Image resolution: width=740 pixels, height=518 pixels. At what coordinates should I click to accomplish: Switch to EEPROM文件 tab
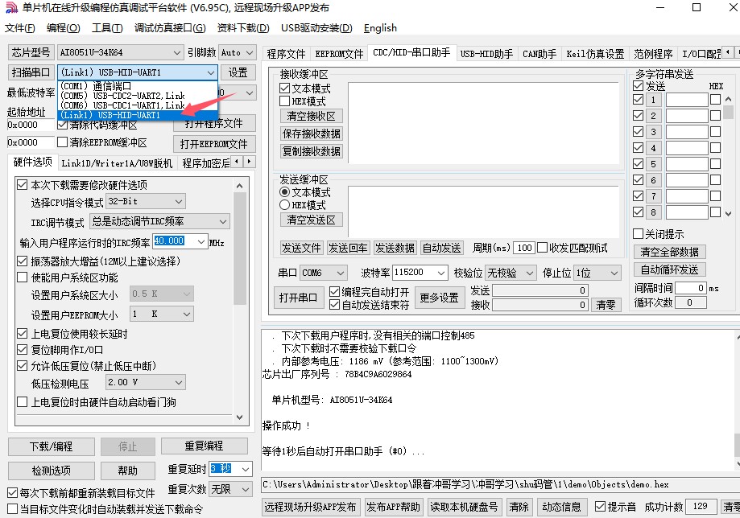(339, 54)
